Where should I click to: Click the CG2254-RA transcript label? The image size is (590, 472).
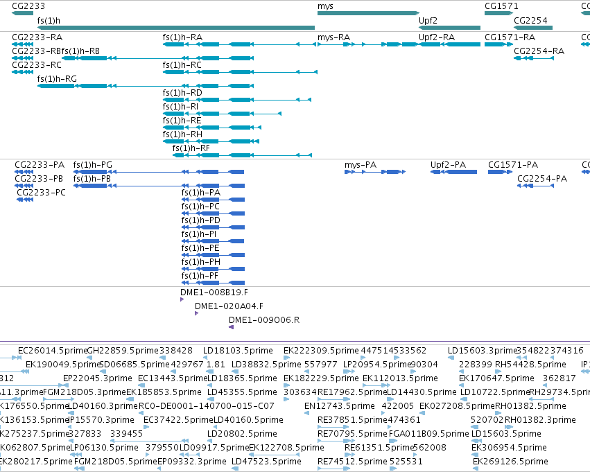(539, 51)
